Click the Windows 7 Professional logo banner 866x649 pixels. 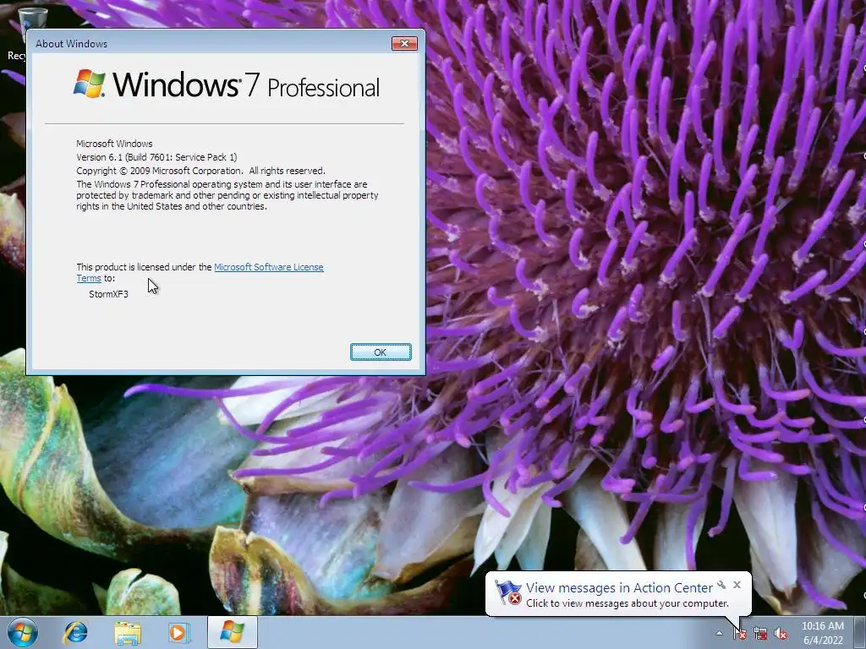coord(227,85)
